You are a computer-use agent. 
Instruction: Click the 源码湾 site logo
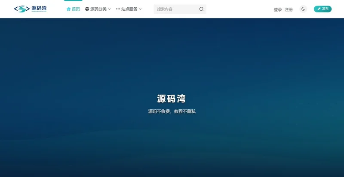(x=30, y=9)
